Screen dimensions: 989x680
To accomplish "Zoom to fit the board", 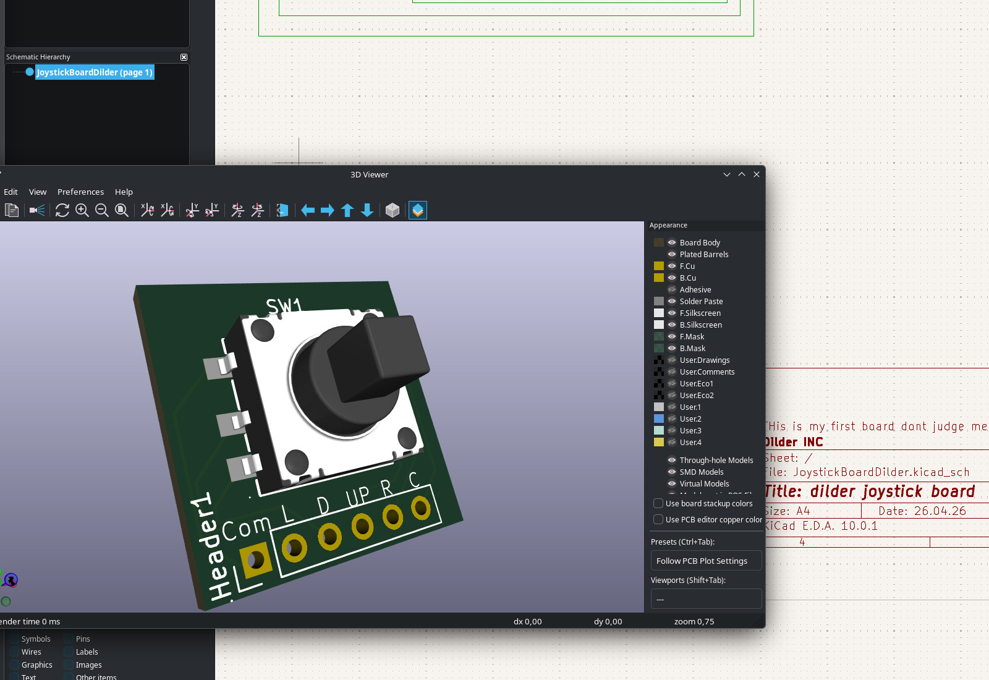I will 122,210.
